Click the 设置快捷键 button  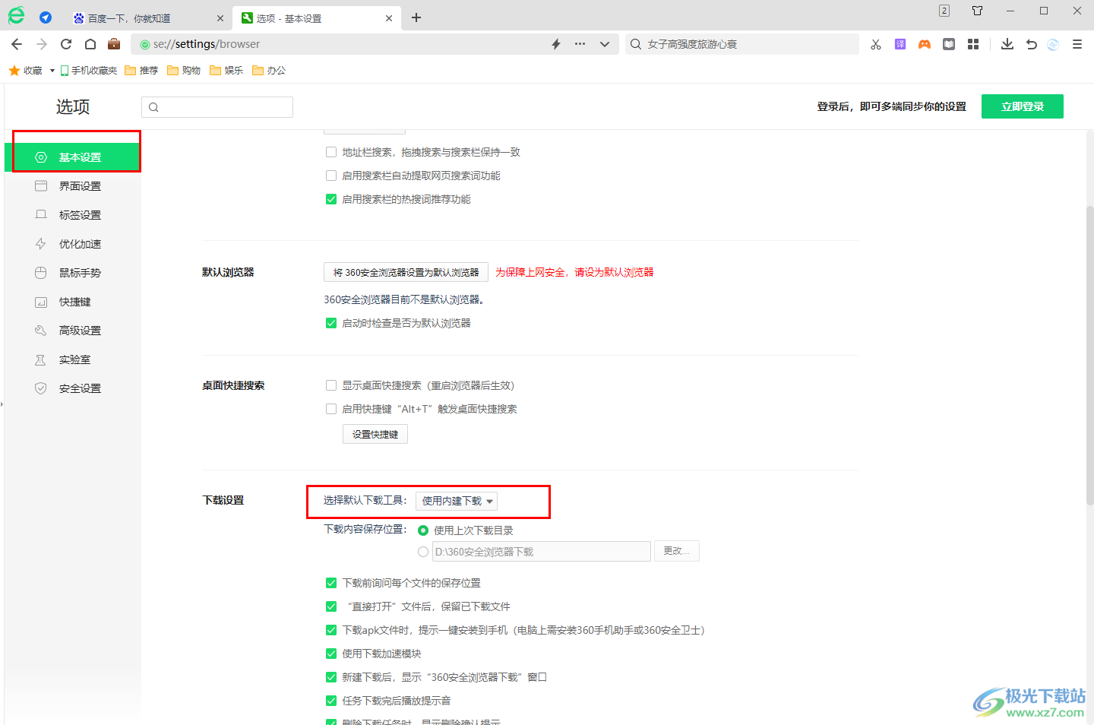375,434
